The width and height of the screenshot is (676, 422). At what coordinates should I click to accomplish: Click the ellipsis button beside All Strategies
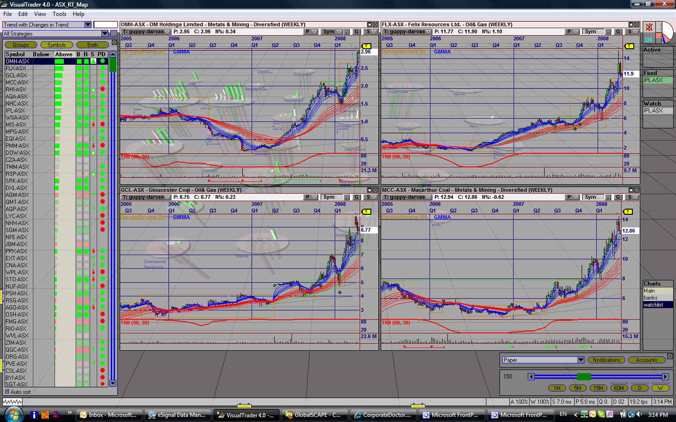pyautogui.click(x=114, y=34)
